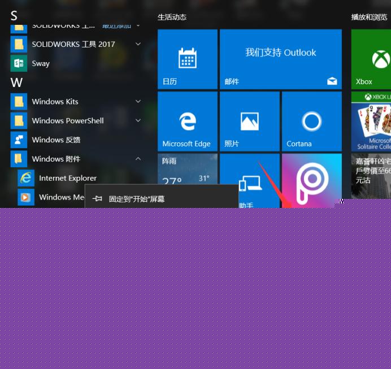This screenshot has height=369, width=391.
Task: Expand the Windows PowerShell folder chevron
Action: click(138, 120)
